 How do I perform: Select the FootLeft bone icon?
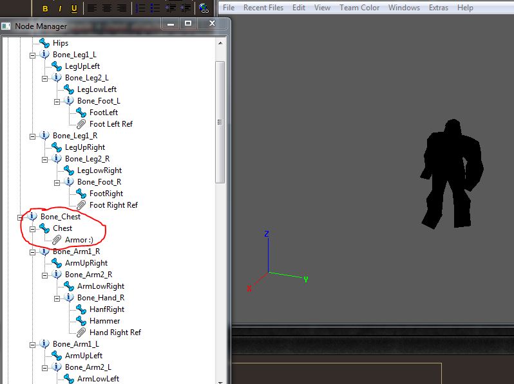click(81, 113)
